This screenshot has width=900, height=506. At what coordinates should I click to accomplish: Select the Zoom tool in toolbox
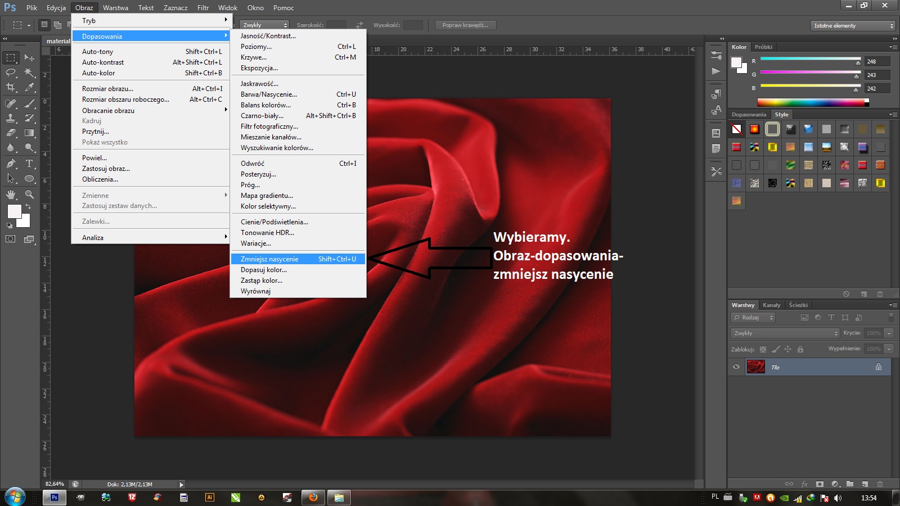tap(29, 195)
